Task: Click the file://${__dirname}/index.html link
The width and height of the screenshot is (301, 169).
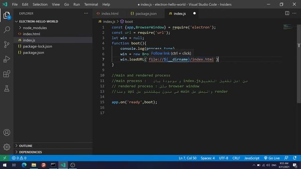Action: [181, 60]
